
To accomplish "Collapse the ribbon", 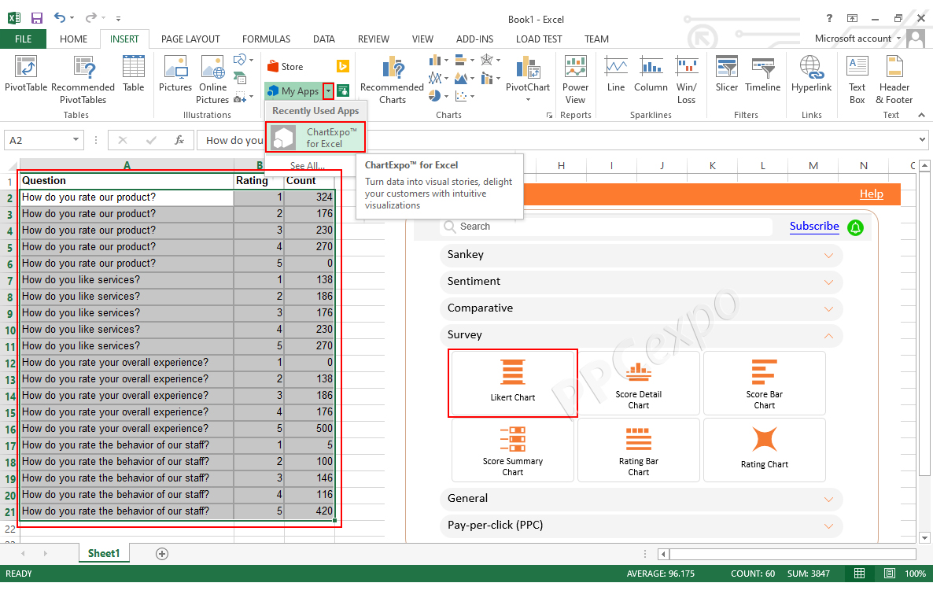I will (x=921, y=115).
